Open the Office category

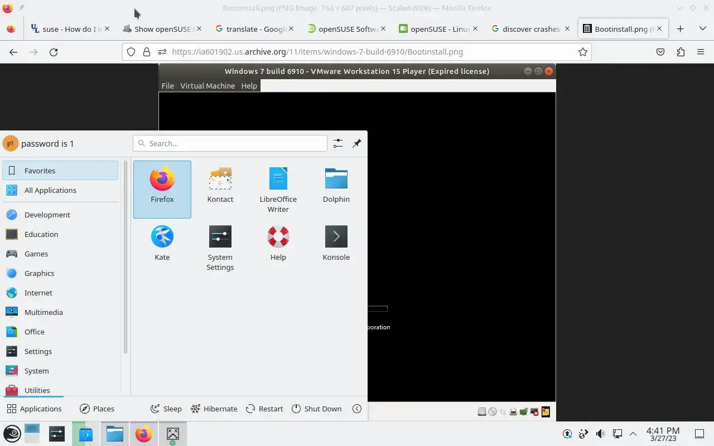pos(60,332)
